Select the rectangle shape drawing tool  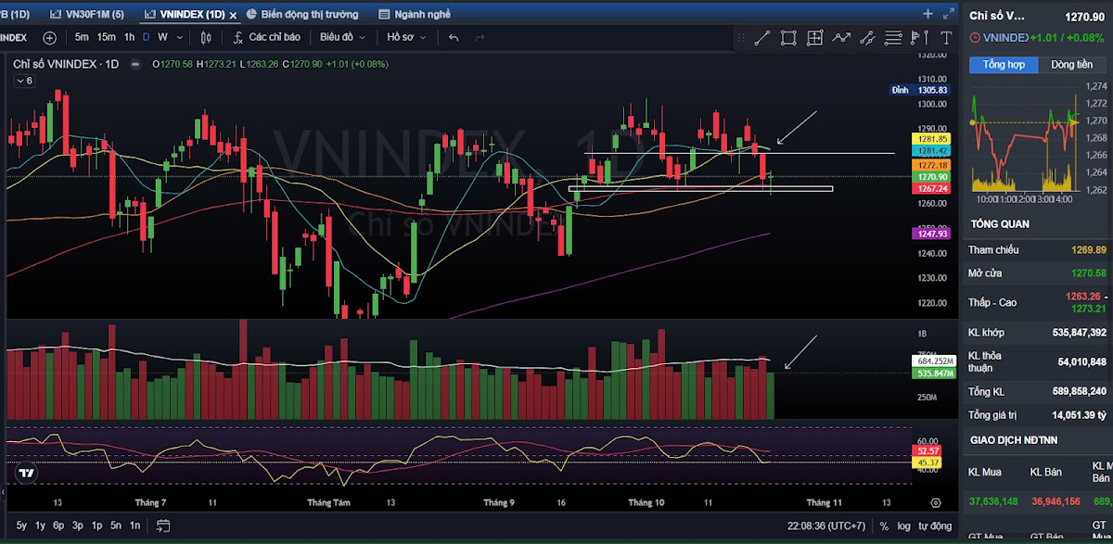[x=788, y=38]
